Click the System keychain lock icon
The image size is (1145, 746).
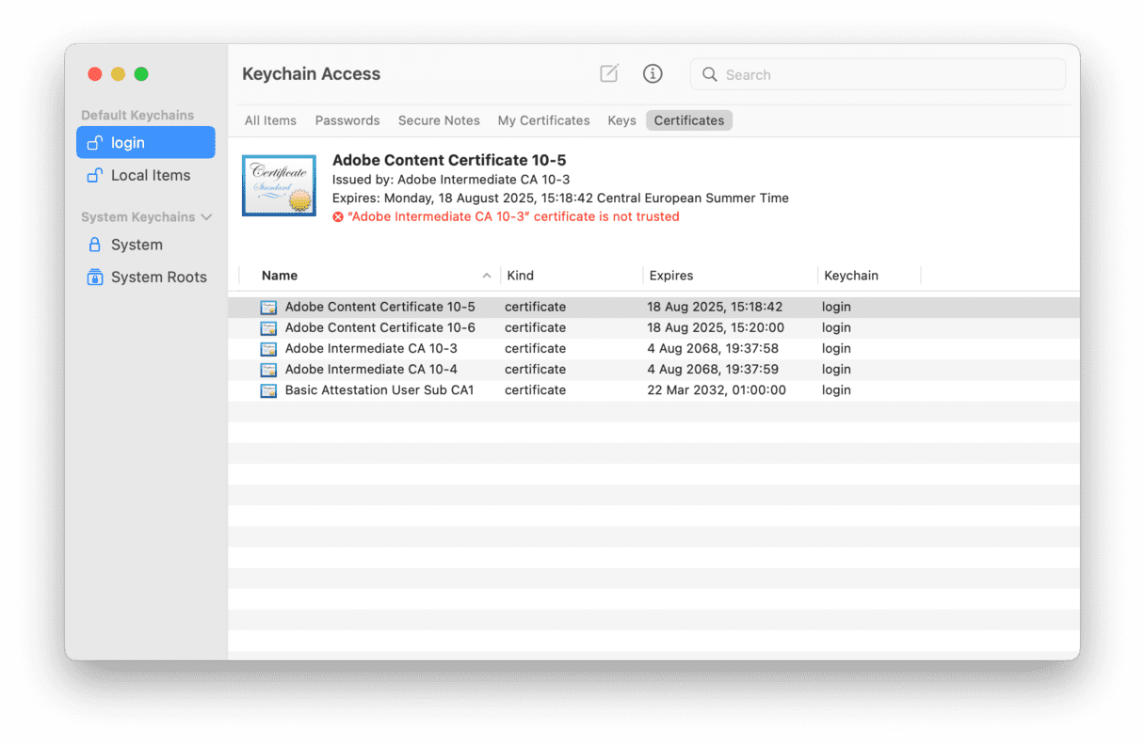coord(94,245)
